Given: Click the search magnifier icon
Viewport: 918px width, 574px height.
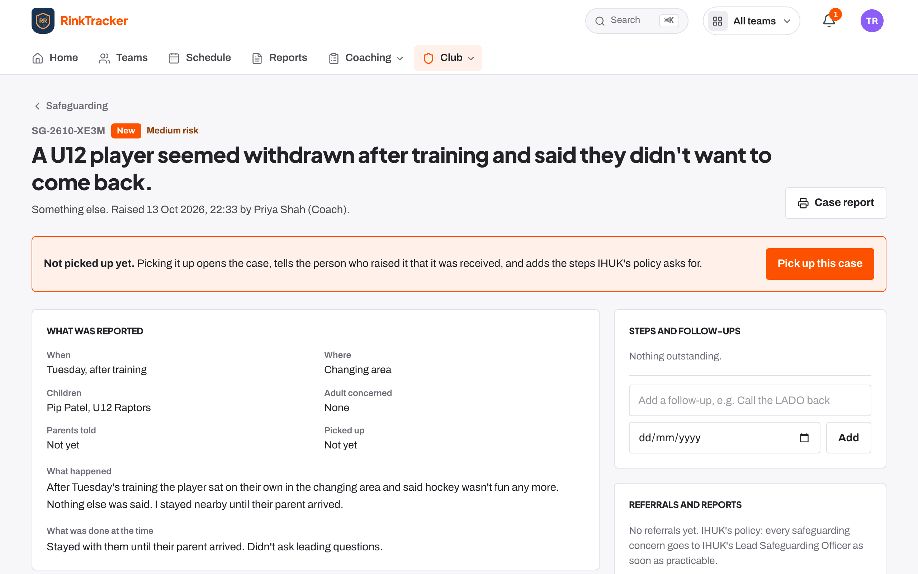Looking at the screenshot, I should 600,21.
